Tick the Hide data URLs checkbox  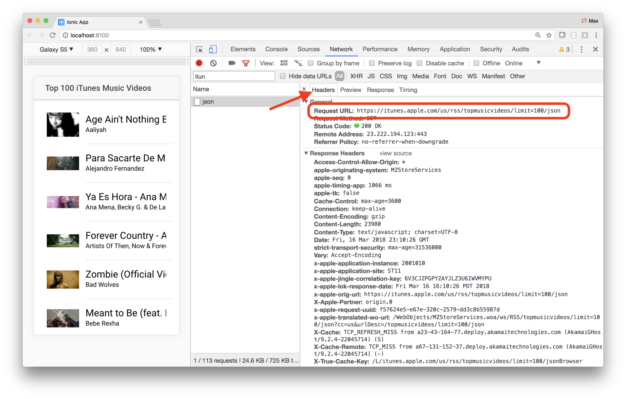(x=283, y=76)
